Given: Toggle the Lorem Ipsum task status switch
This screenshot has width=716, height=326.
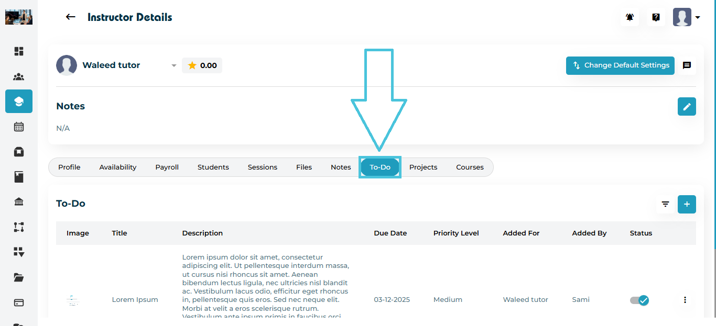Looking at the screenshot, I should pyautogui.click(x=639, y=300).
